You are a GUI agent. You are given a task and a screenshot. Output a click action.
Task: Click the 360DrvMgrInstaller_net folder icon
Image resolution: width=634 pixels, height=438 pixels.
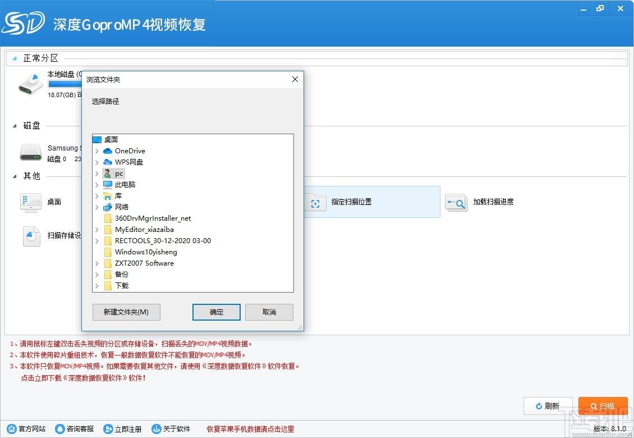pos(108,218)
